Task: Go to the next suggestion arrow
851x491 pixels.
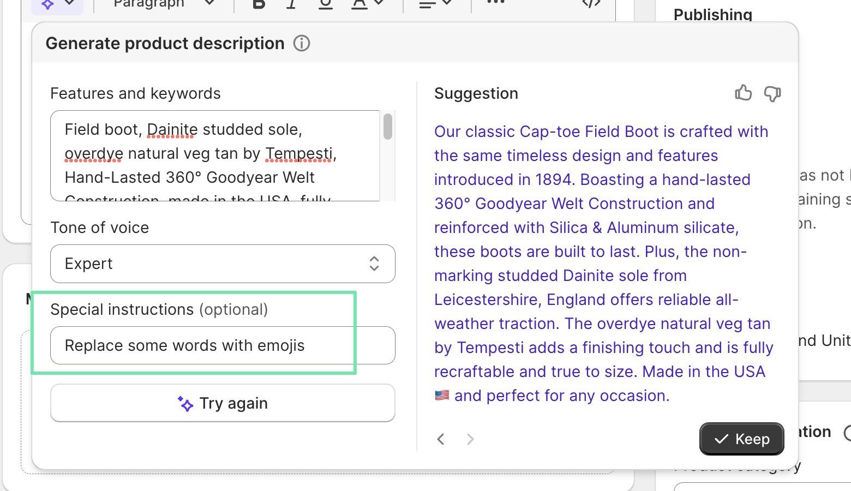Action: (470, 439)
